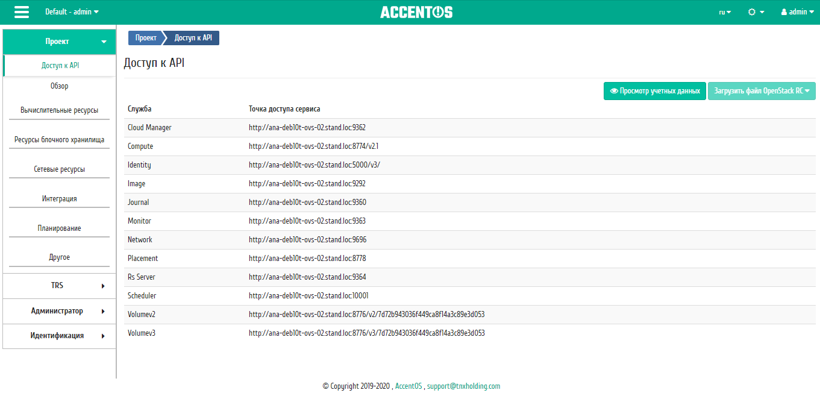Click the endpoint URL ending in 8778
This screenshot has height=393, width=820.
(x=307, y=259)
